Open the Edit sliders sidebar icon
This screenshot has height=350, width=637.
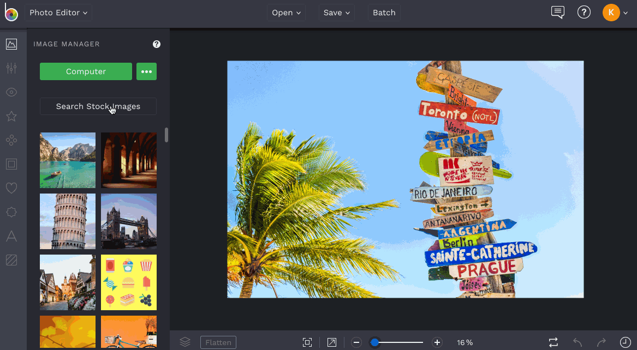11,68
